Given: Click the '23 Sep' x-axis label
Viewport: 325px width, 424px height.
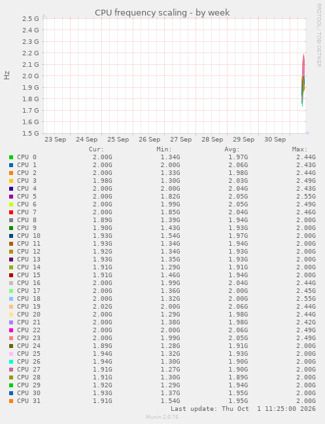Looking at the screenshot, I should (x=56, y=140).
